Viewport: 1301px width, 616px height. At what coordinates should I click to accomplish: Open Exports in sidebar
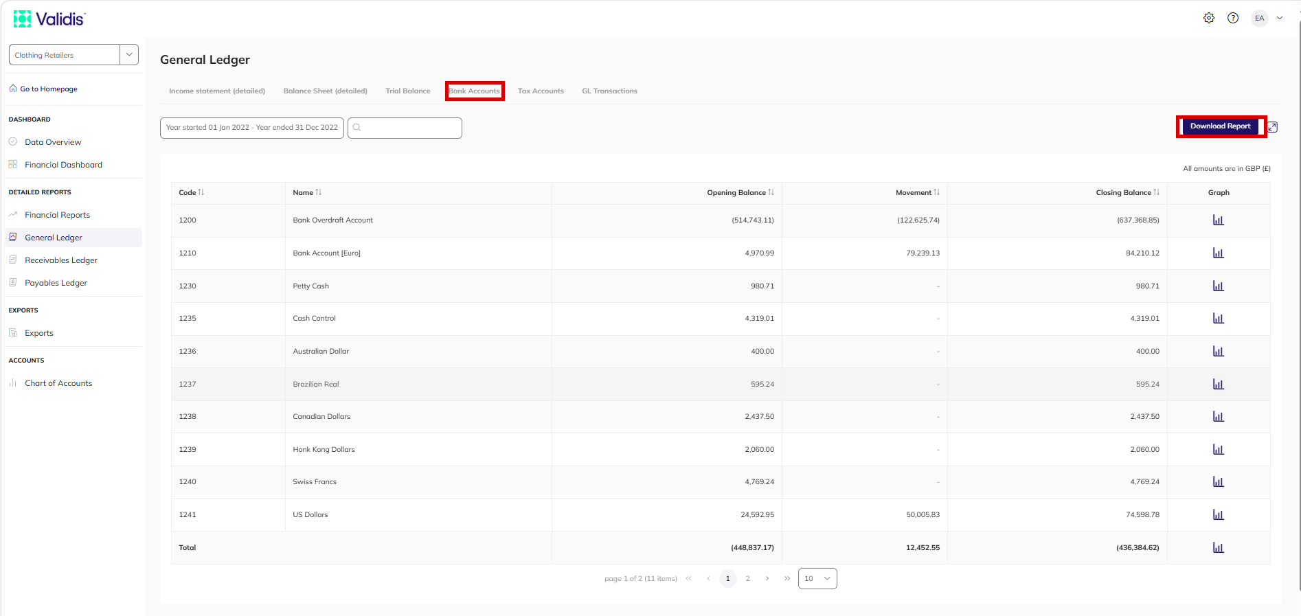(38, 333)
